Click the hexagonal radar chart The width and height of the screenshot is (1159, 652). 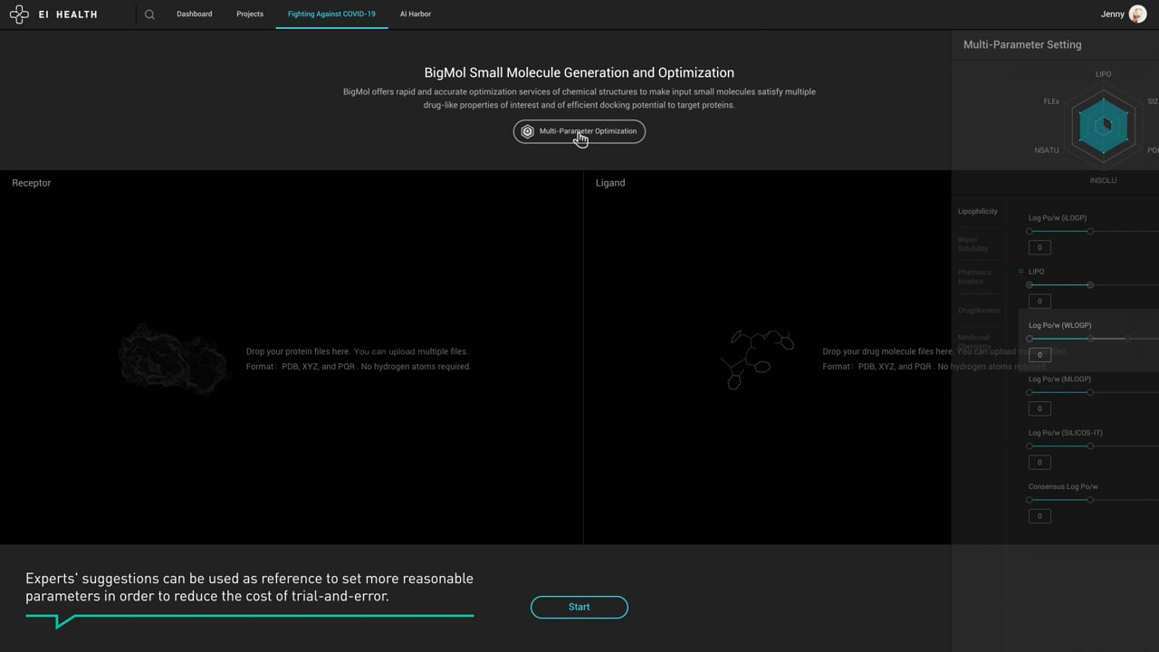1103,127
